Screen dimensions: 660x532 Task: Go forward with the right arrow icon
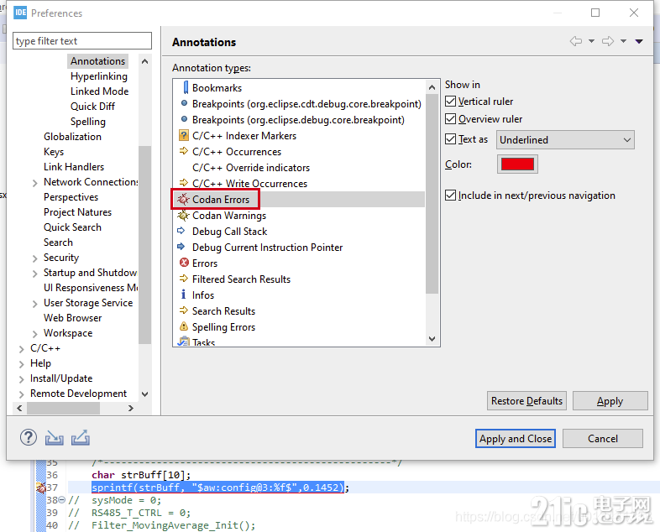tap(608, 41)
